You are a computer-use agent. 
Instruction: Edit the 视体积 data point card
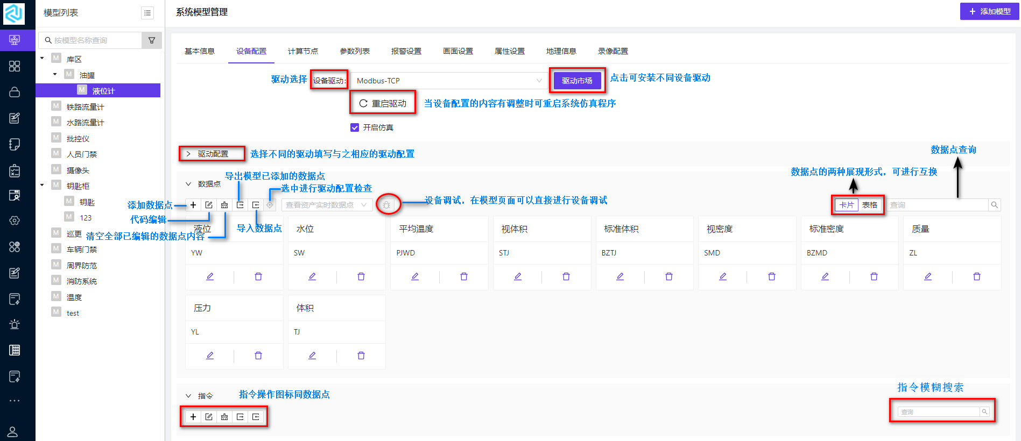pos(518,276)
